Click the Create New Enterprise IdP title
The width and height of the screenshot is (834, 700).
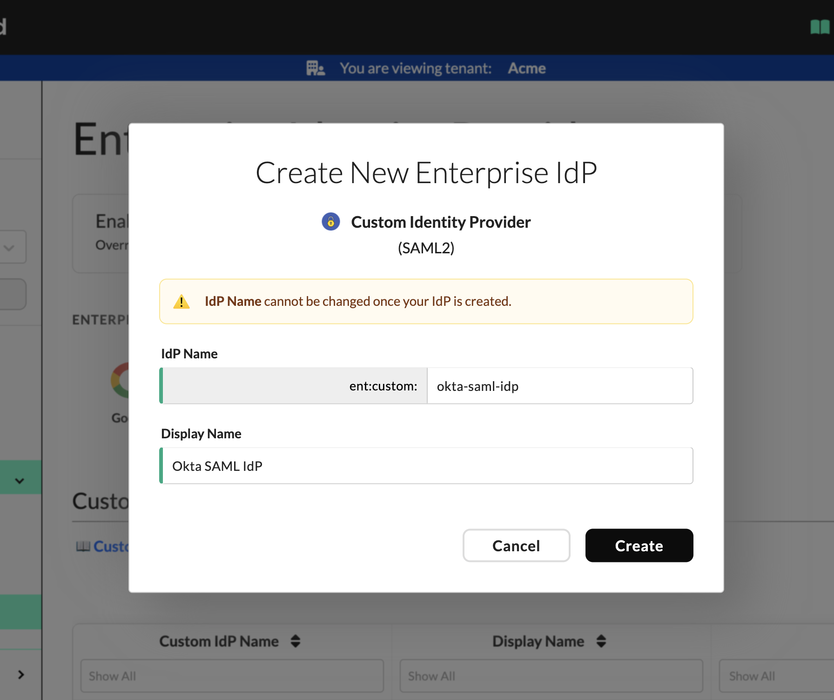pos(426,173)
